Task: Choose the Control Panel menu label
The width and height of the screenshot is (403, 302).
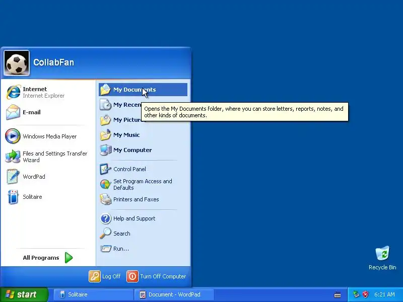Action: click(129, 169)
